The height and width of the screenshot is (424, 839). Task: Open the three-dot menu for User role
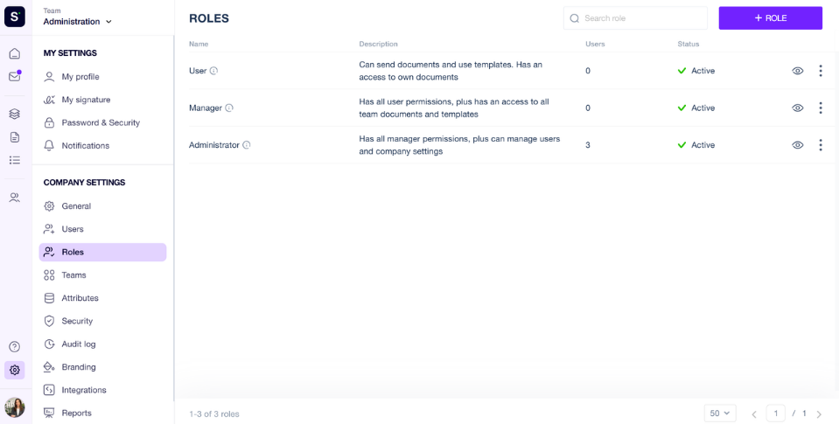[x=821, y=71]
